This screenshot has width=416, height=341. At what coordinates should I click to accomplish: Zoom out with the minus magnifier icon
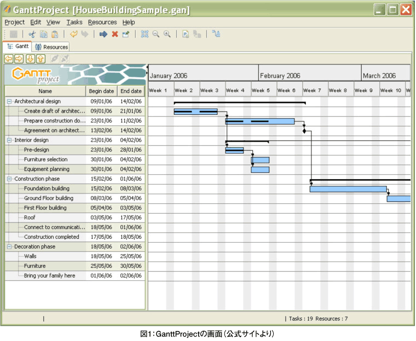coord(156,34)
